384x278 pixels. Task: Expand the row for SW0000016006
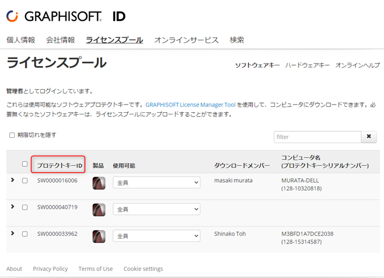coord(13,180)
